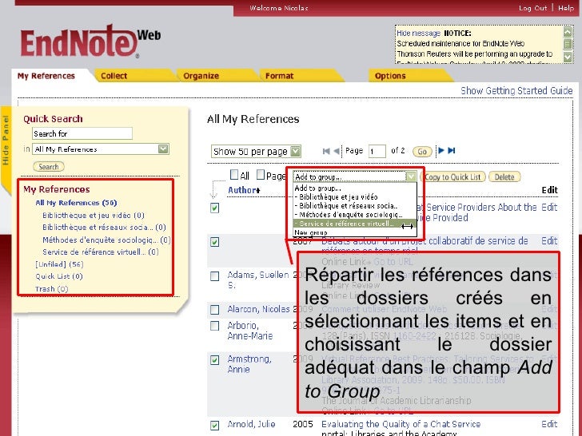
Task: Open the search in All My References dropdown
Action: point(101,149)
